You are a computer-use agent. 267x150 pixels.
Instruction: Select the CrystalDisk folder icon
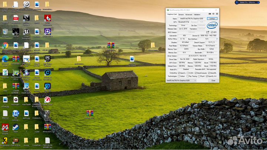pos(37,141)
